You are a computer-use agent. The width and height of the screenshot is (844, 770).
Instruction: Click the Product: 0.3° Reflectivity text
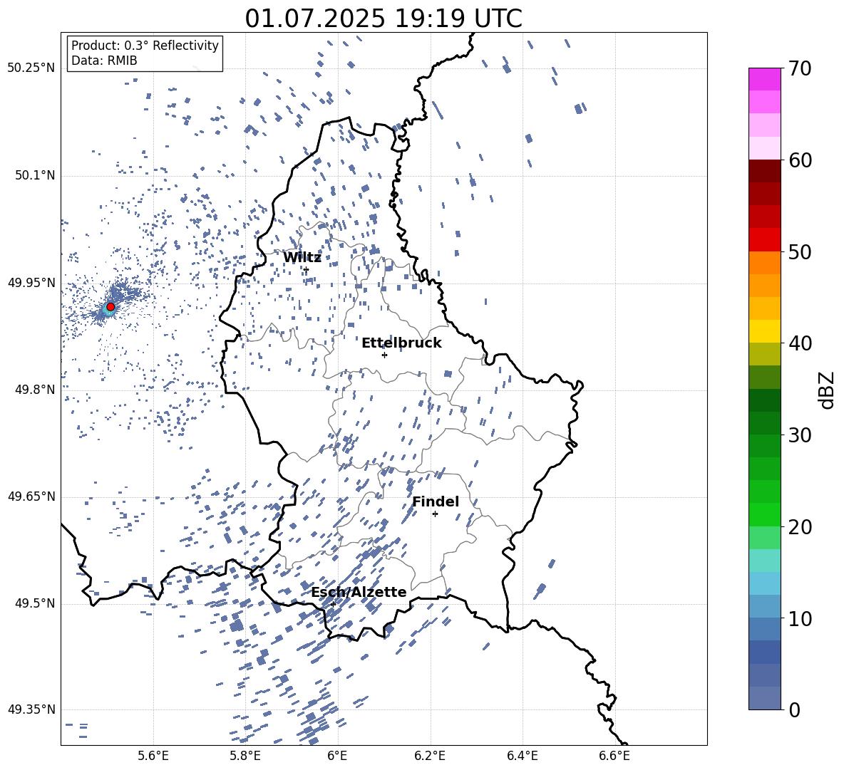[145, 46]
